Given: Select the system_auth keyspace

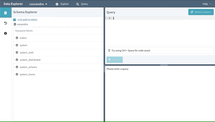Looking at the screenshot, I should 57,52.
